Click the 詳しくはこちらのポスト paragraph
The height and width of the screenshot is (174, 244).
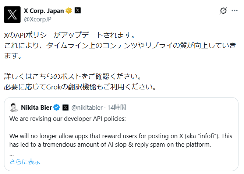coord(73,78)
